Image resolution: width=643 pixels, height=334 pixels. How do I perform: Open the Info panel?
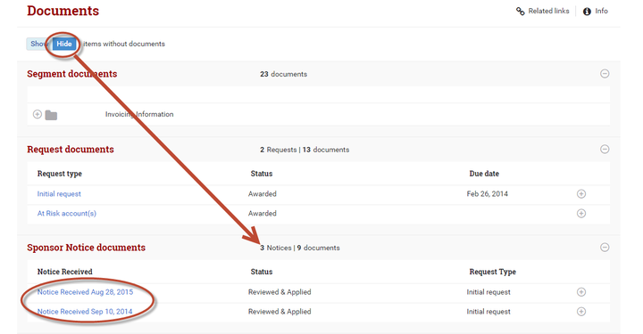[596, 11]
